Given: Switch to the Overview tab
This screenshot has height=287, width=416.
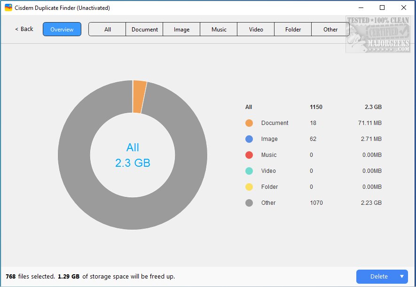Looking at the screenshot, I should 62,29.
